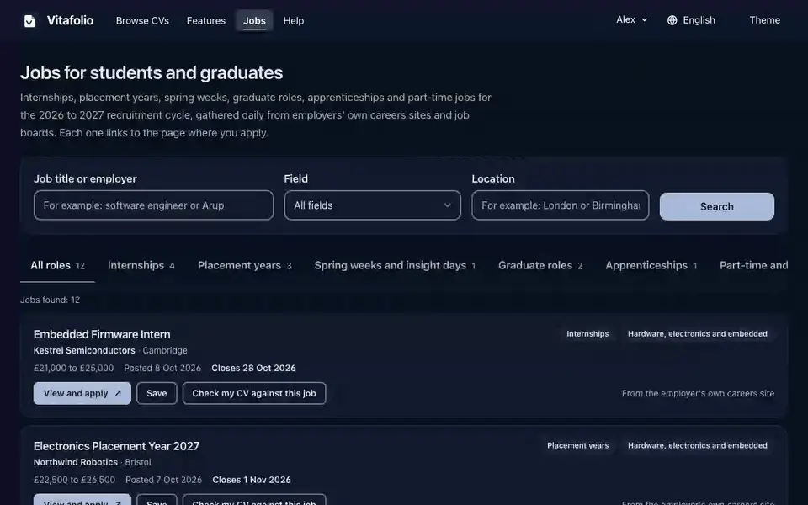Go to Browse CVs

[x=142, y=20]
